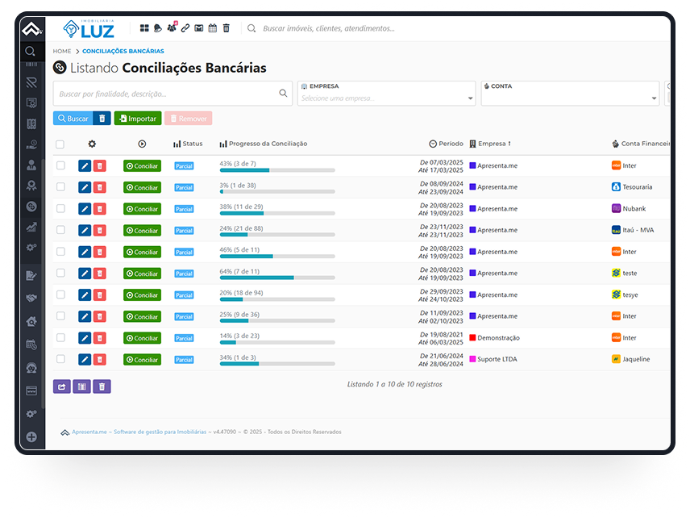
Task: Open the Conta dropdown filter
Action: [570, 94]
